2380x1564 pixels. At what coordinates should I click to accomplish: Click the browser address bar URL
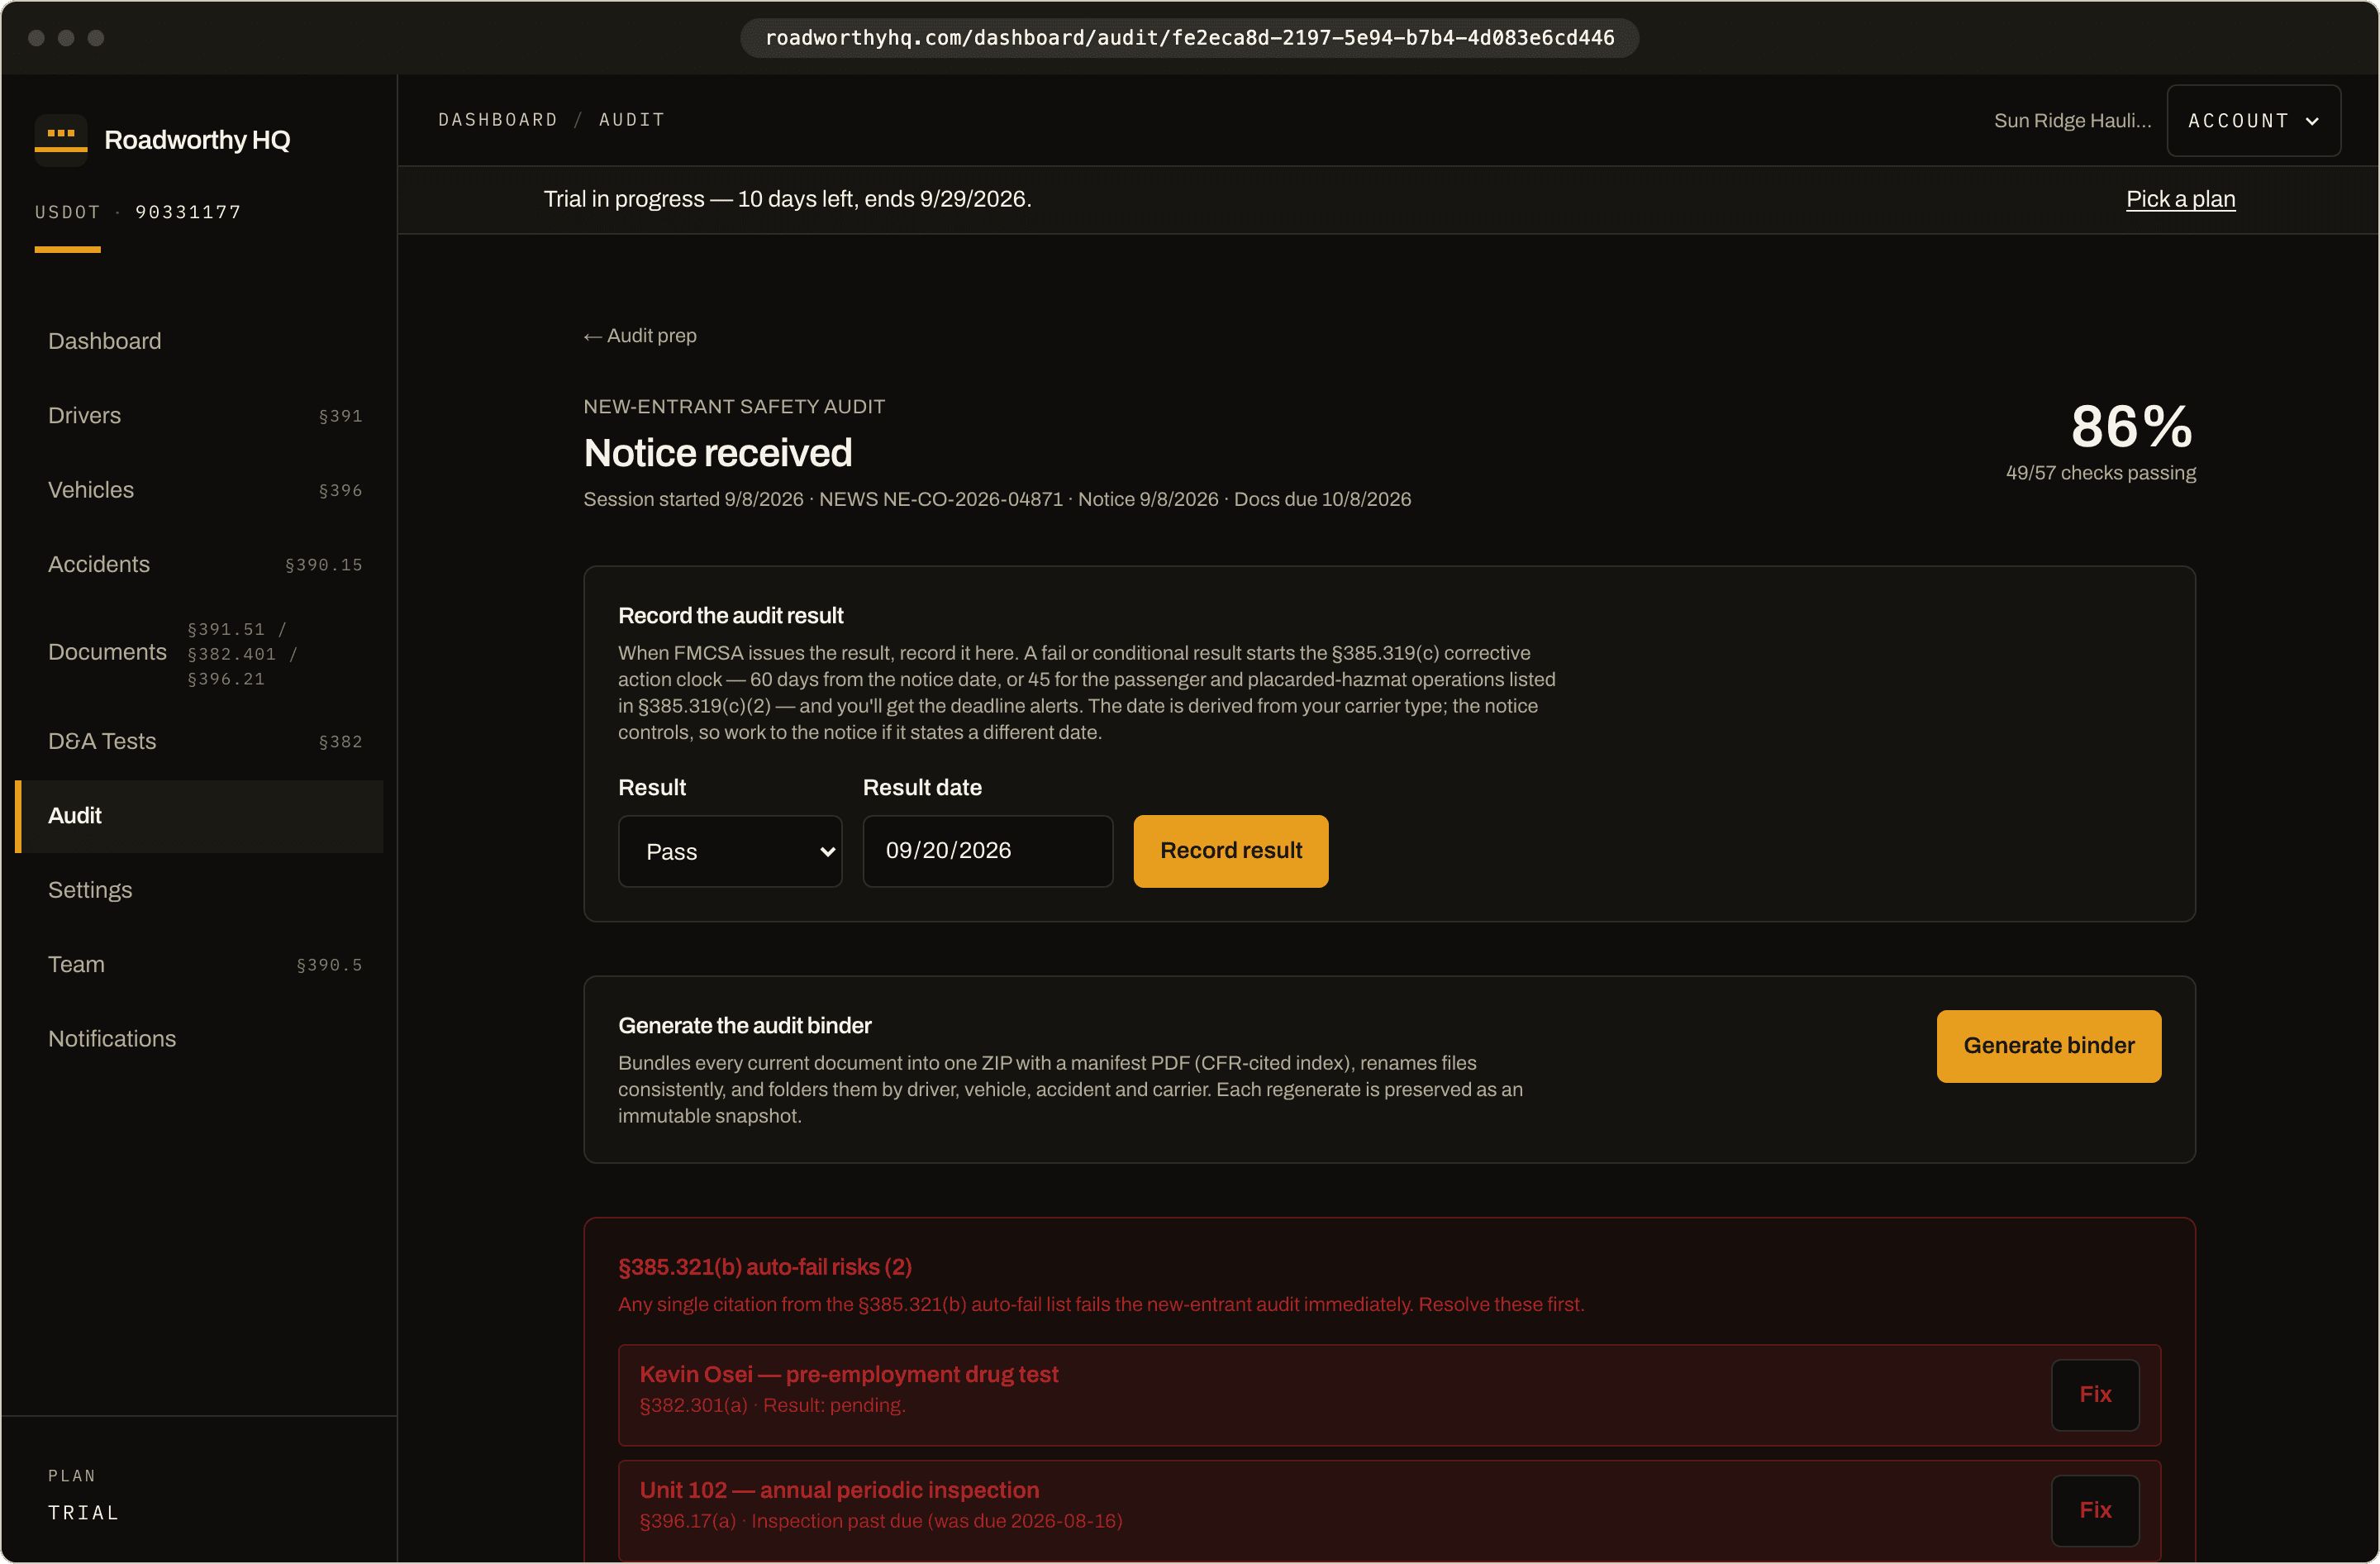[1189, 38]
